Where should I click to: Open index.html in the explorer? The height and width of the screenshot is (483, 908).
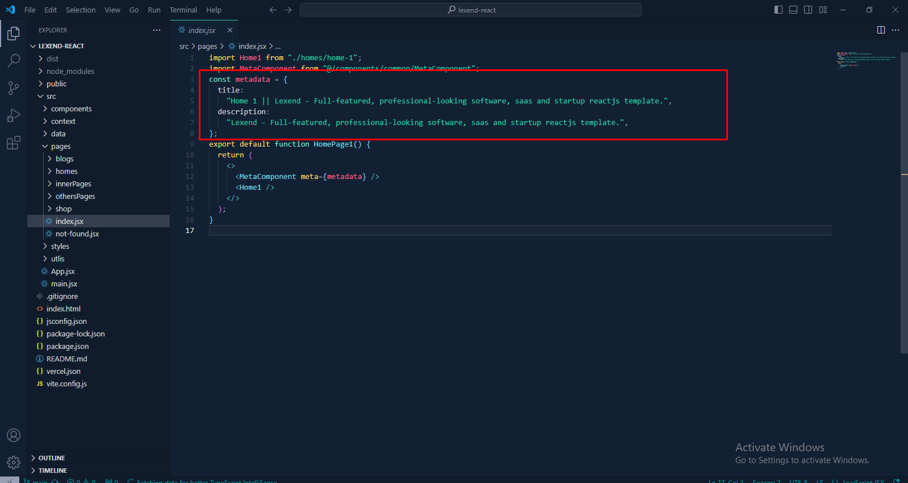[x=98, y=309]
